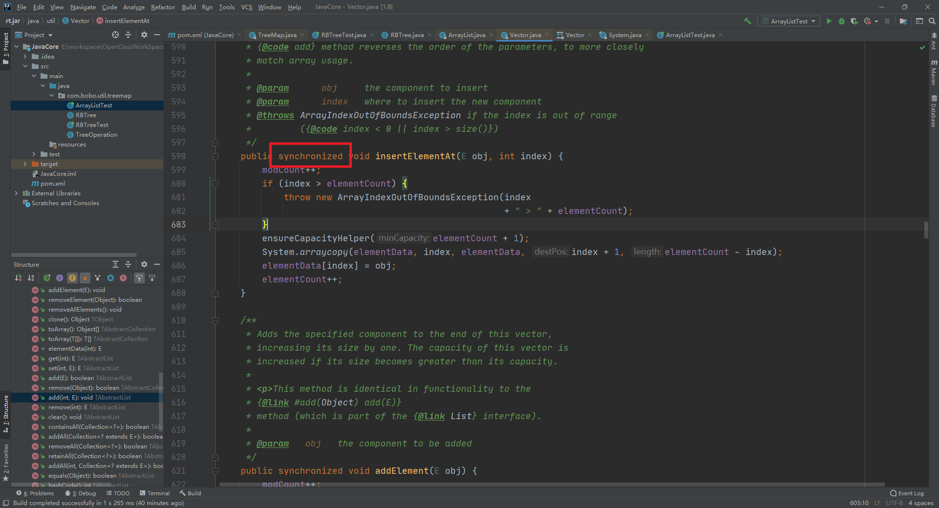This screenshot has height=508, width=939.
Task: Click the tool windows quick-access icon bottom-left
Action: pos(5,503)
